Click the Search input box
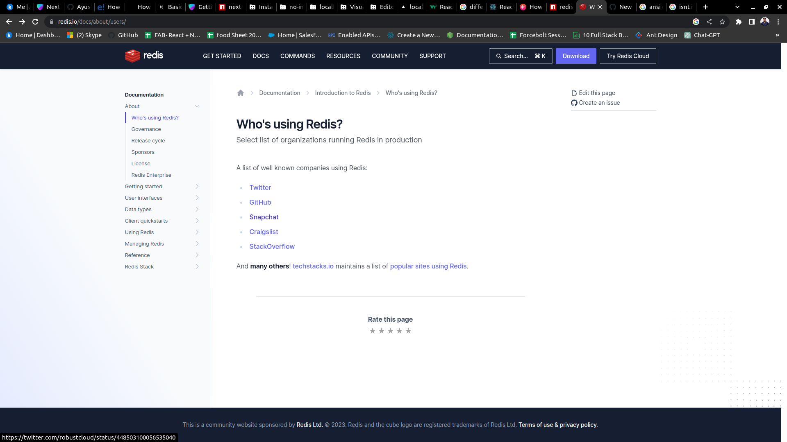 [x=520, y=56]
